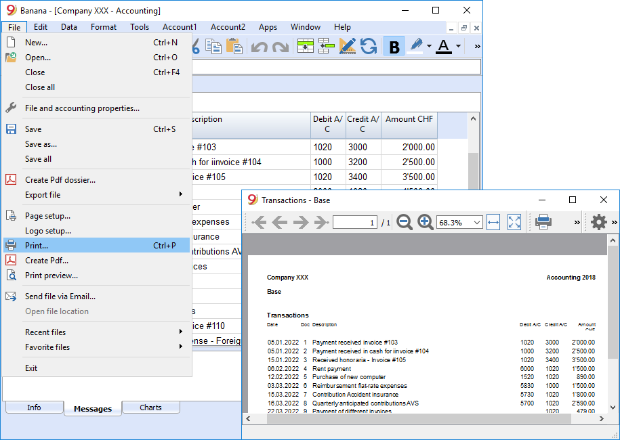Open the Help menu

(x=342, y=27)
